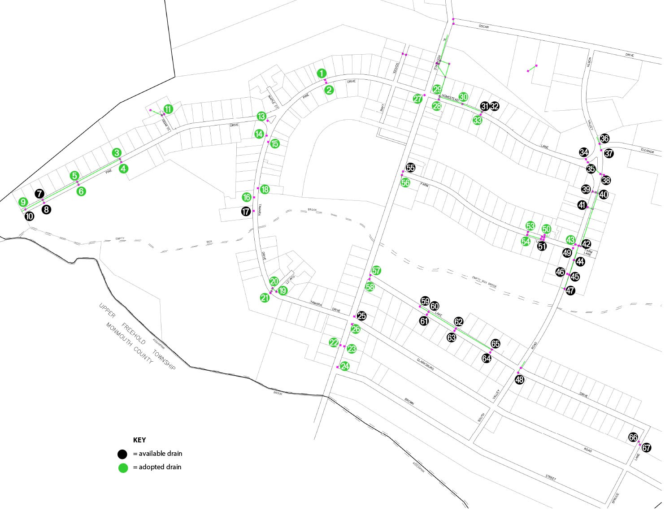Click the Upper Freehold Township label
The width and height of the screenshot is (665, 515).
pos(137,337)
